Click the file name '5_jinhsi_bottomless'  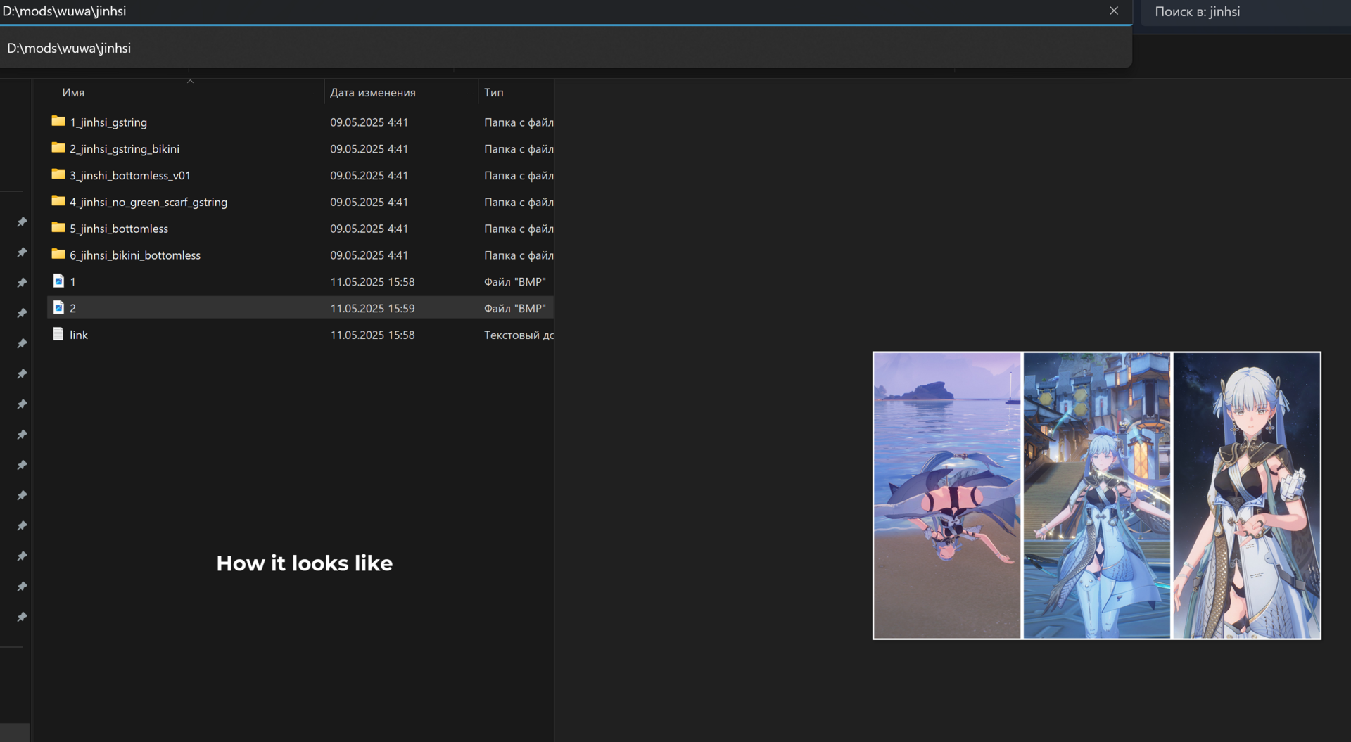point(119,229)
